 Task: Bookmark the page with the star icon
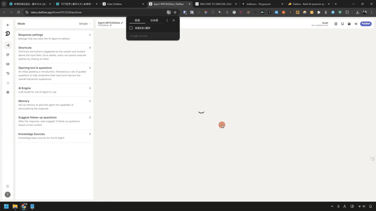point(175,12)
